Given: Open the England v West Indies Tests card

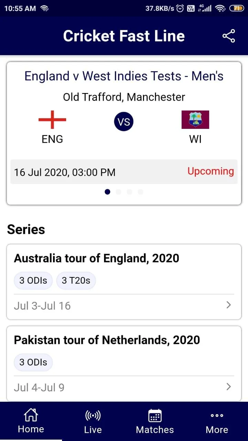Looking at the screenshot, I should [124, 133].
